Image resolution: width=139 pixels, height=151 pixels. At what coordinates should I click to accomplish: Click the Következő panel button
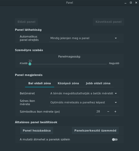[x=108, y=22]
